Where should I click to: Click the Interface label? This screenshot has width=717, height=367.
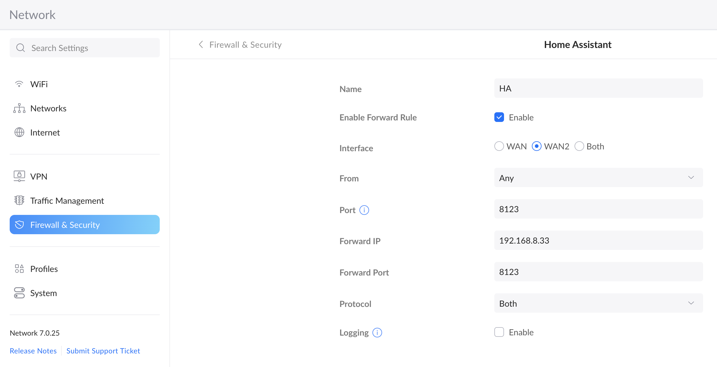(356, 148)
